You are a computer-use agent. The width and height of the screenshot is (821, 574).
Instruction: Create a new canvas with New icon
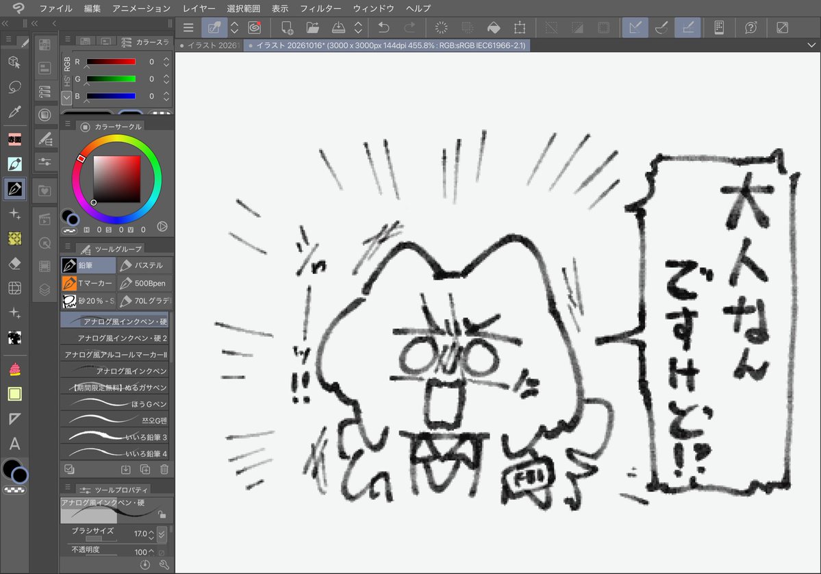pyautogui.click(x=287, y=27)
